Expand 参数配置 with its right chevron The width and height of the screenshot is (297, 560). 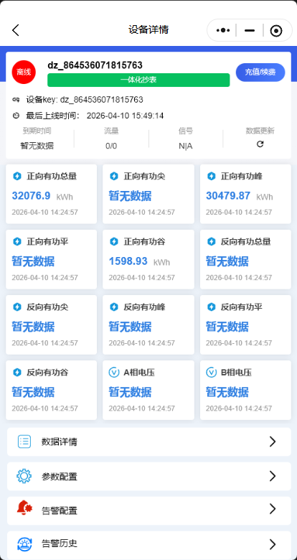pyautogui.click(x=273, y=476)
